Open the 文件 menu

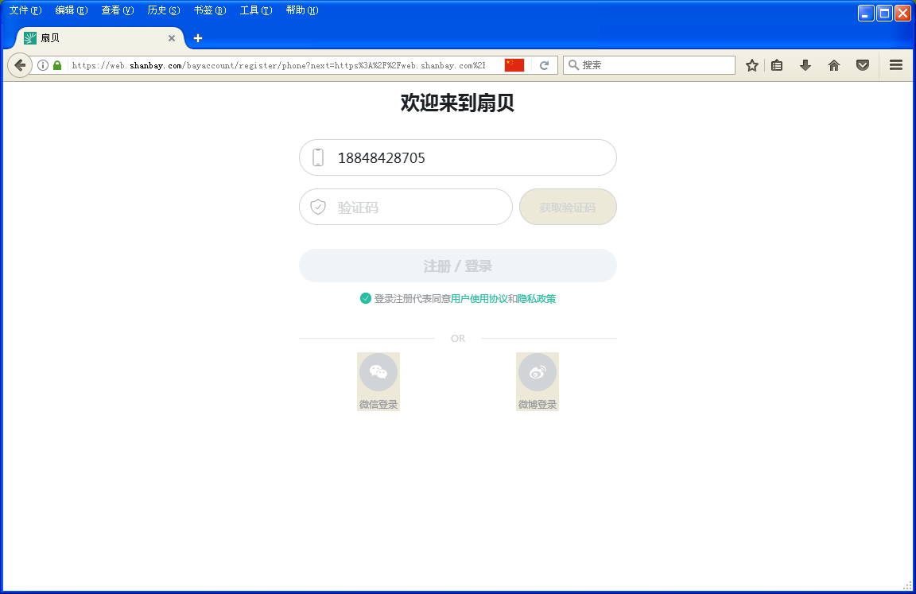pyautogui.click(x=25, y=10)
